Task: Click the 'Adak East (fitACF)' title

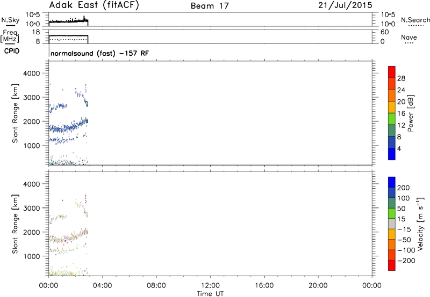Action: pyautogui.click(x=94, y=5)
